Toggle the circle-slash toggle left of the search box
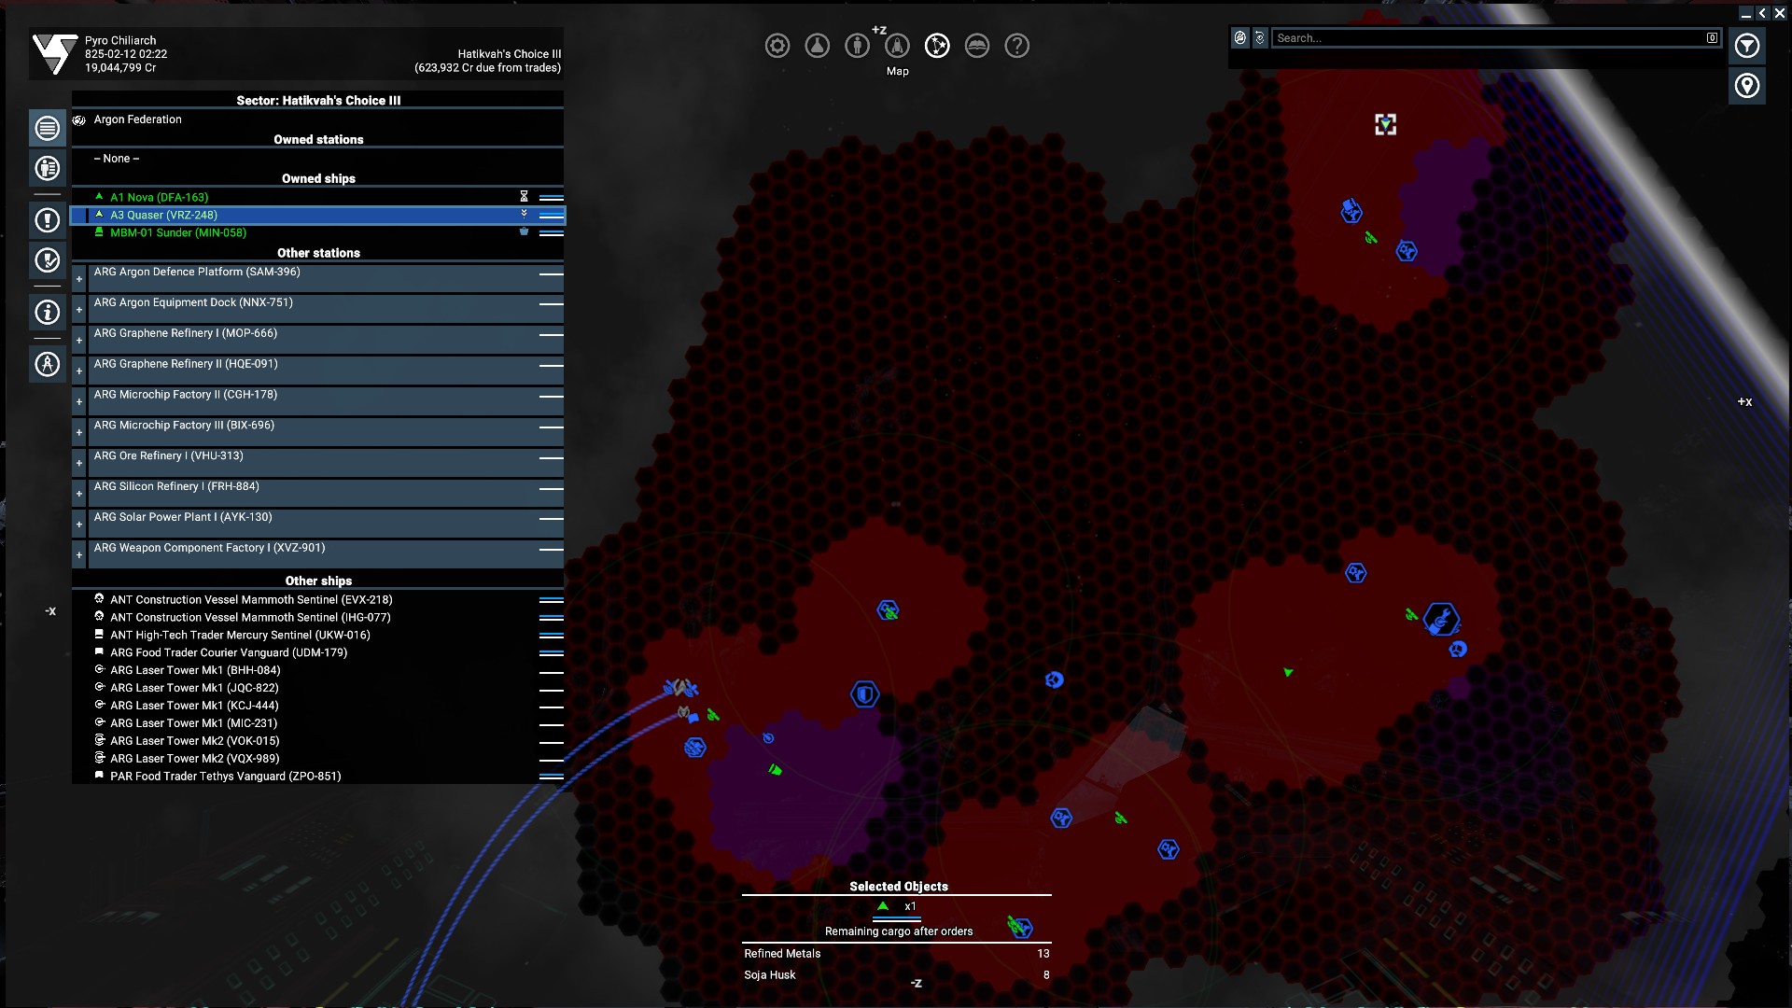 pos(1239,38)
